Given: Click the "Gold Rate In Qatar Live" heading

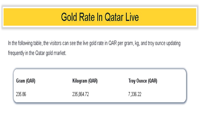Looking at the screenshot, I should [x=100, y=17].
